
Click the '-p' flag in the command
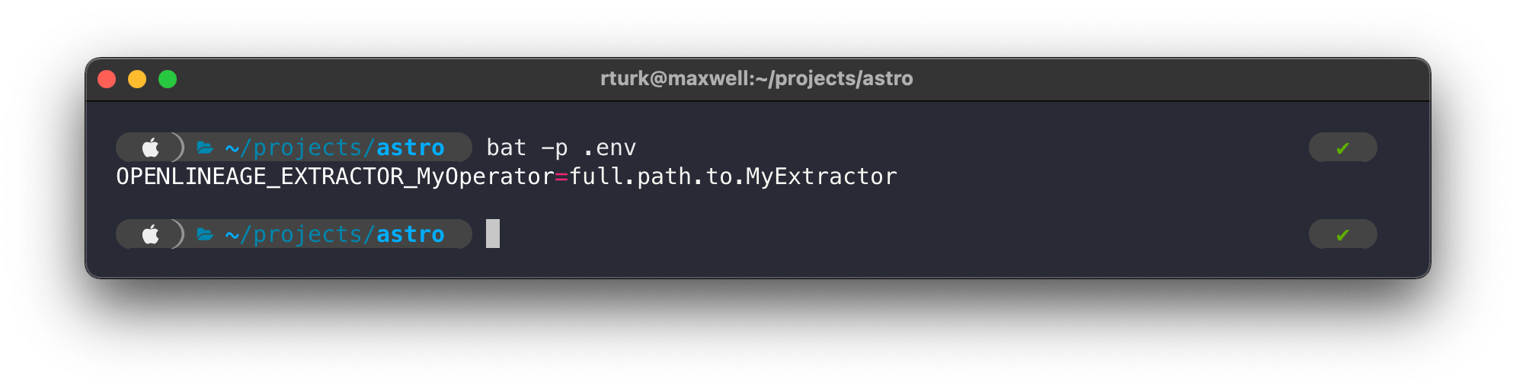[555, 148]
